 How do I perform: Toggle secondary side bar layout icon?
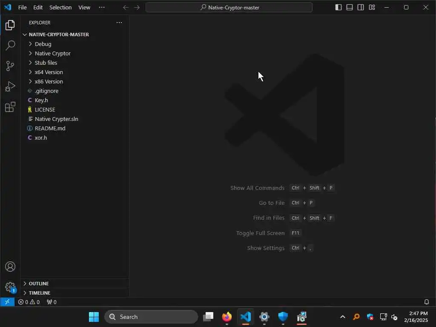tap(361, 8)
